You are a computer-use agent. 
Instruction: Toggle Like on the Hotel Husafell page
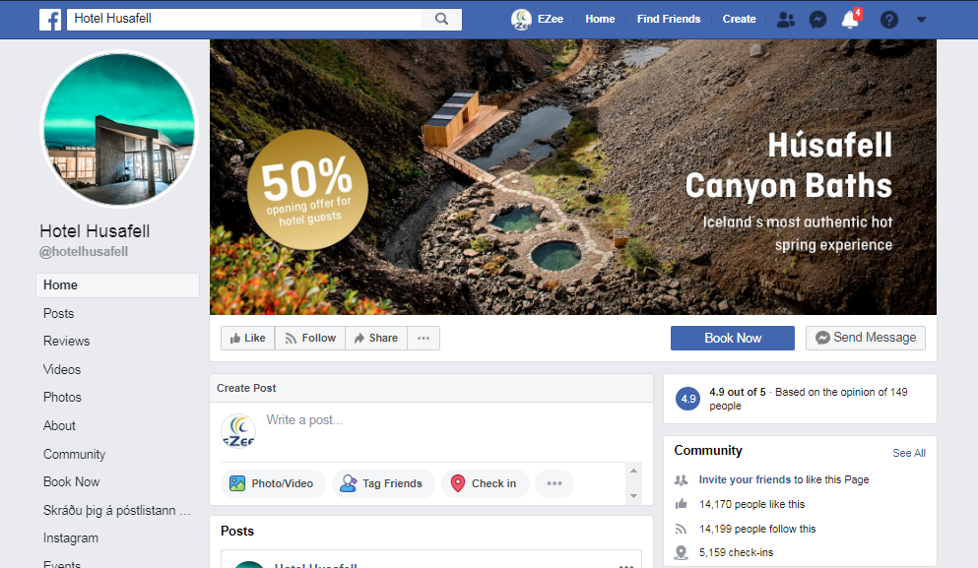(247, 338)
